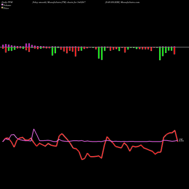The width and height of the screenshot is (189, 189).
Task: Click the tallest green bar at far right
Action: pos(160,53)
